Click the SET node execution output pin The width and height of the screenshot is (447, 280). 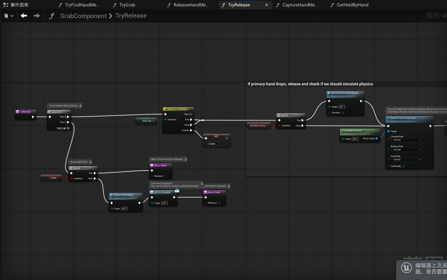[227, 139]
